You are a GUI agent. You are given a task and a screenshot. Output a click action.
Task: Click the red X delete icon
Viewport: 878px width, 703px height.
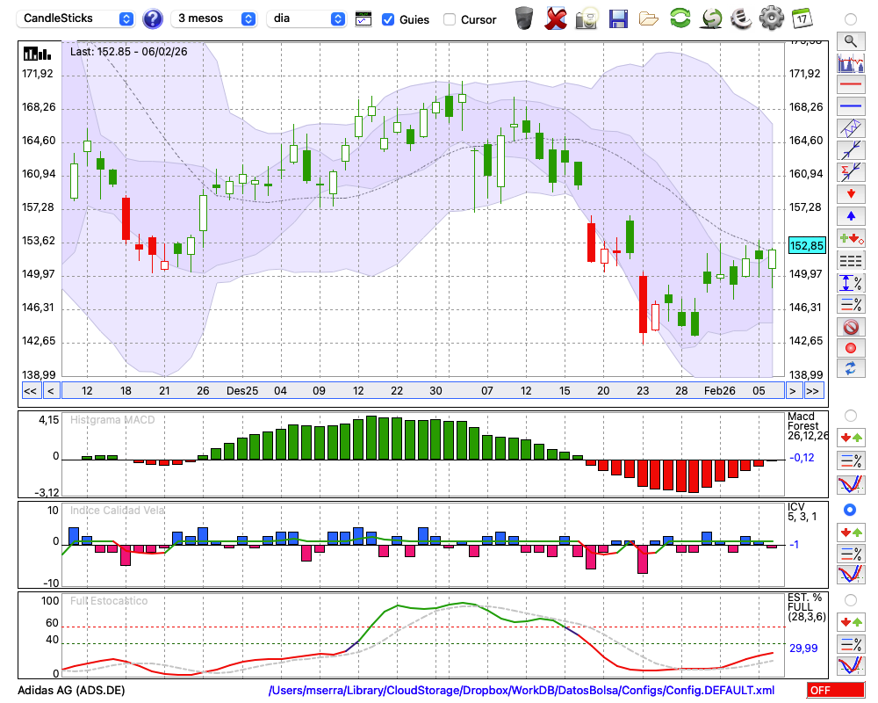555,18
